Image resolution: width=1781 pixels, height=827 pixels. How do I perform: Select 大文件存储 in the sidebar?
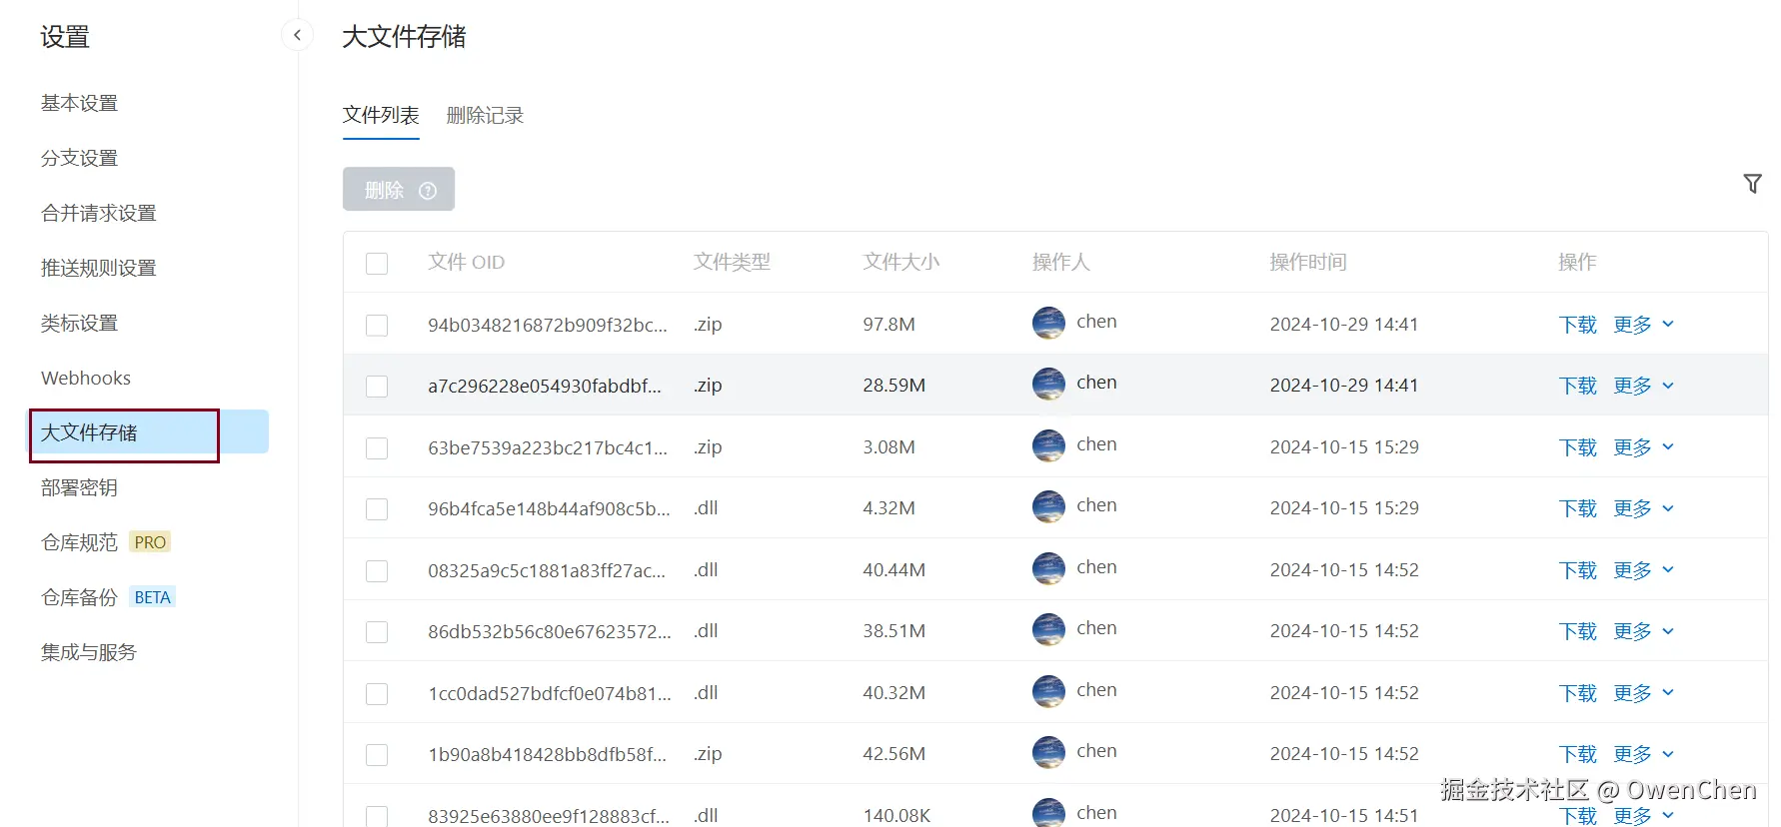point(148,432)
